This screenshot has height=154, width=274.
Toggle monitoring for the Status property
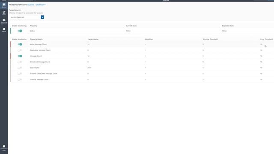coord(20,31)
